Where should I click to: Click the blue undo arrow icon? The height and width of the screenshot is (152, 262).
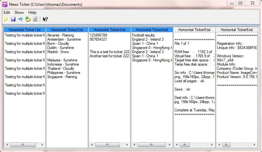[x=21, y=20]
